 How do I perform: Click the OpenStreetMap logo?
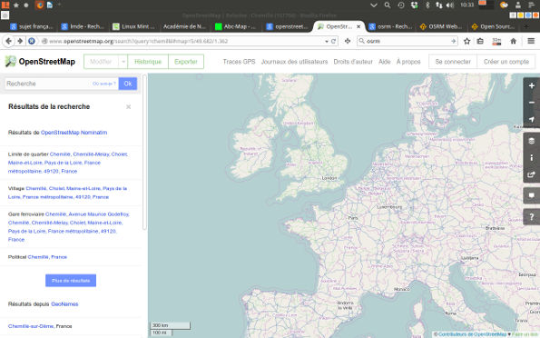click(40, 62)
